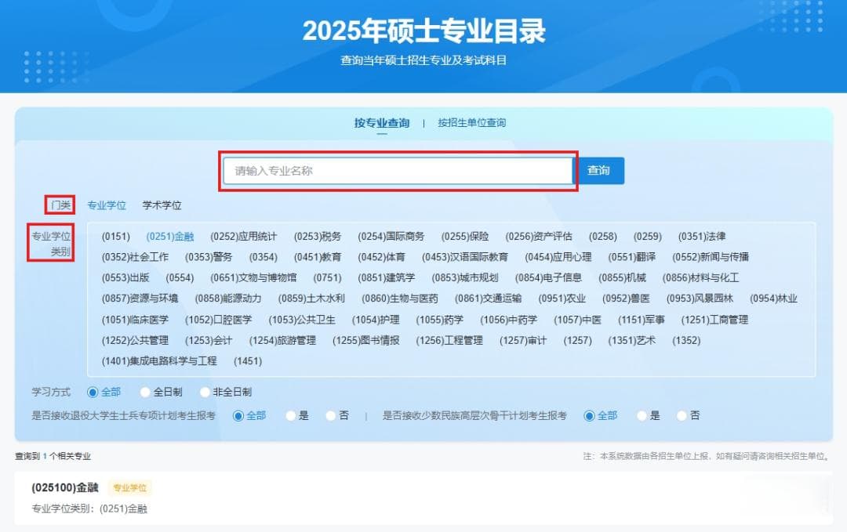
Task: Choose category (0151)
Action: click(115, 237)
